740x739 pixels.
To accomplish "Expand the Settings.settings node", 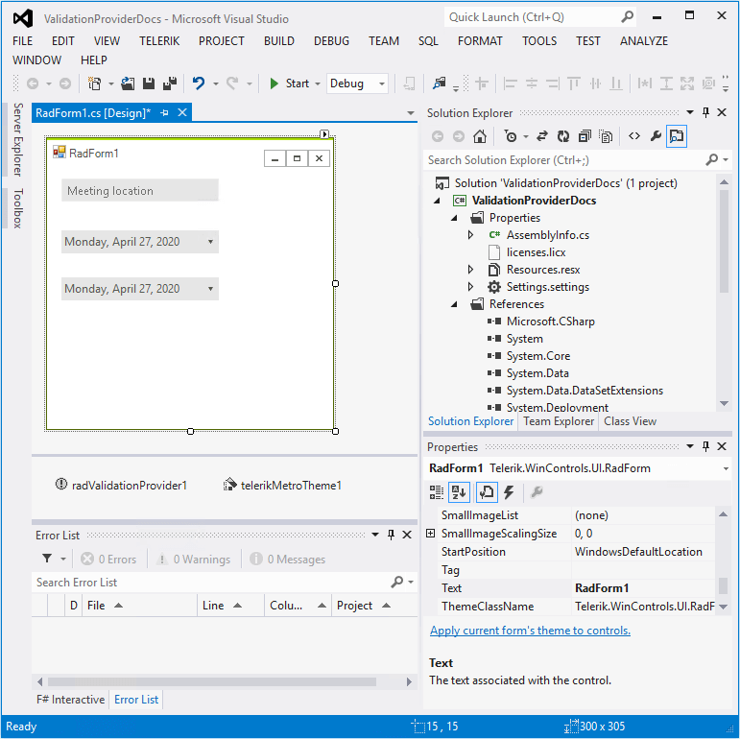I will click(470, 287).
